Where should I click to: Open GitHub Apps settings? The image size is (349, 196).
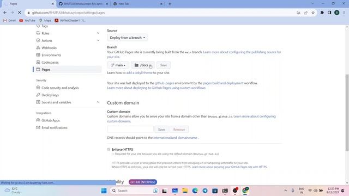pyautogui.click(x=51, y=120)
